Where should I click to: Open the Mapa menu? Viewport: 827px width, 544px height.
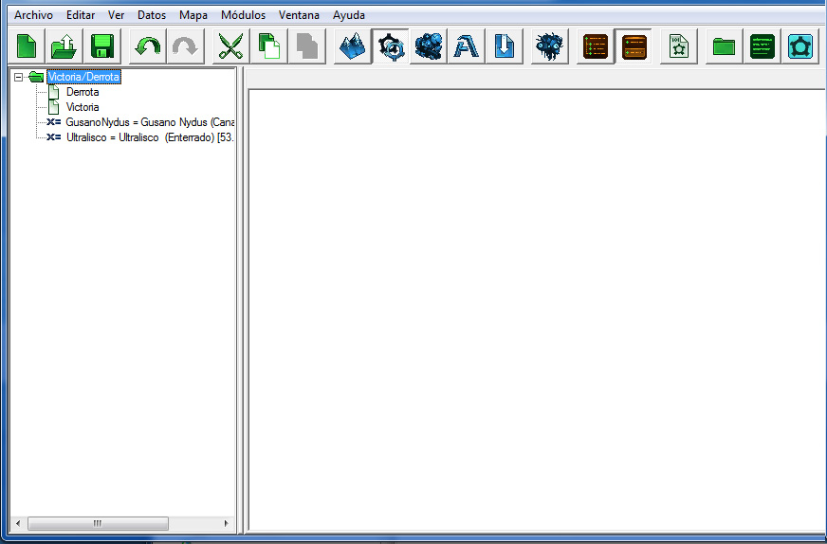[x=193, y=15]
